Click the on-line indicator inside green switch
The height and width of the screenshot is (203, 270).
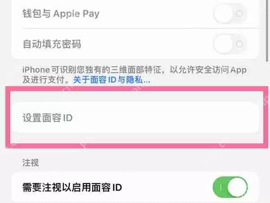click(x=221, y=187)
